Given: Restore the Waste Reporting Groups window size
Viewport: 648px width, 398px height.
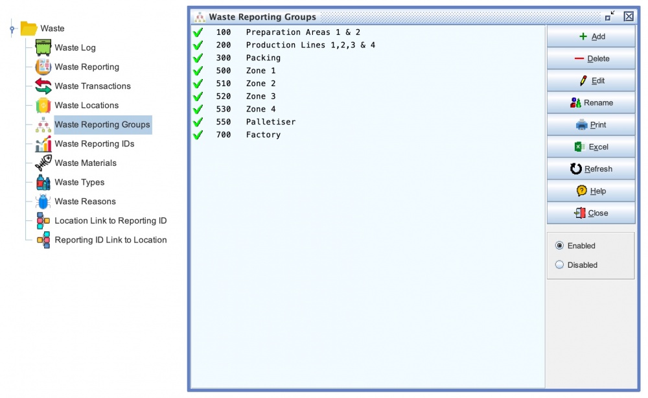Looking at the screenshot, I should 610,16.
